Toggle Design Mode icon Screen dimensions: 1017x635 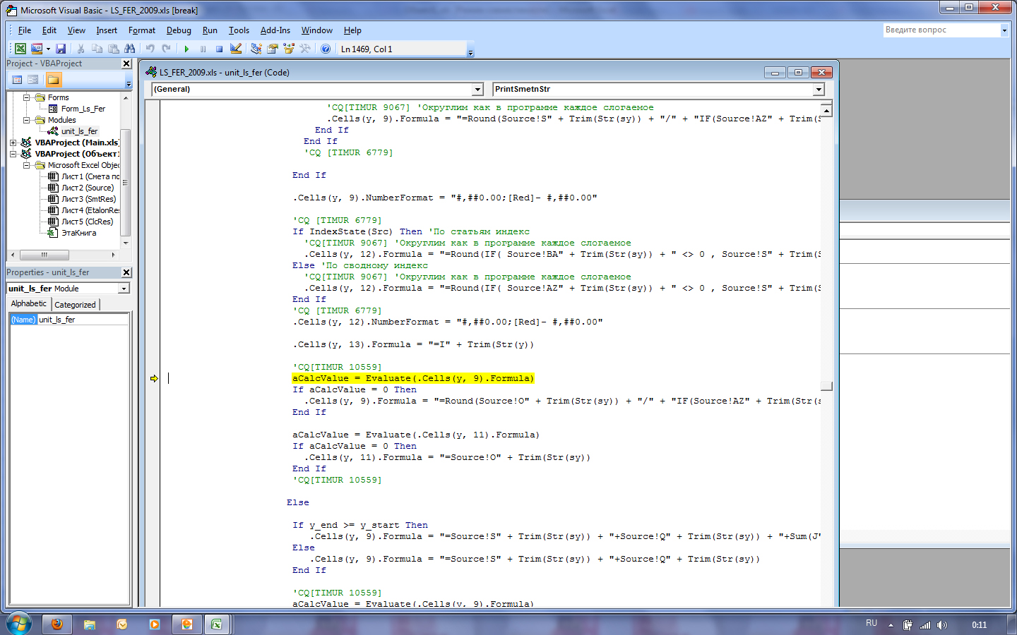pyautogui.click(x=236, y=49)
